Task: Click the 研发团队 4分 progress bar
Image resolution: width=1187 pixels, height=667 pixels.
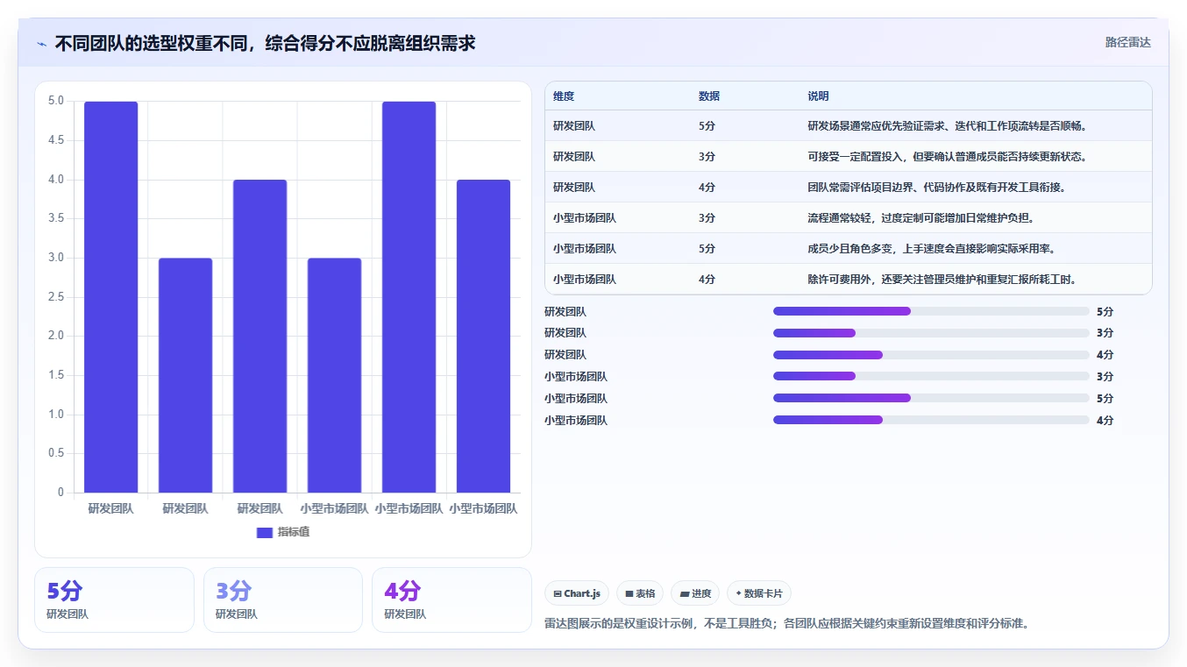Action: (x=931, y=355)
